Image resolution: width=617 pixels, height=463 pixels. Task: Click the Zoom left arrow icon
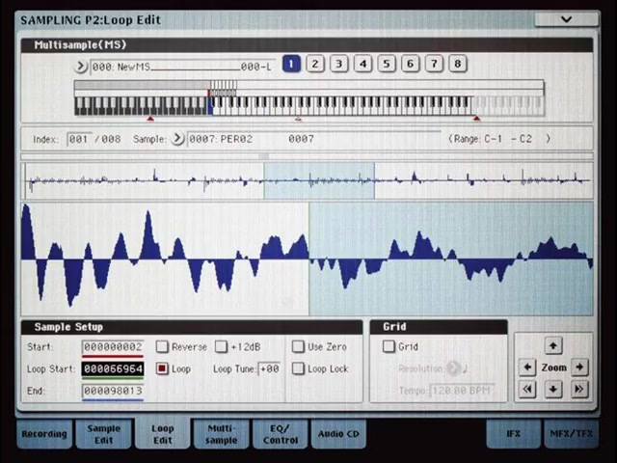[x=527, y=368]
